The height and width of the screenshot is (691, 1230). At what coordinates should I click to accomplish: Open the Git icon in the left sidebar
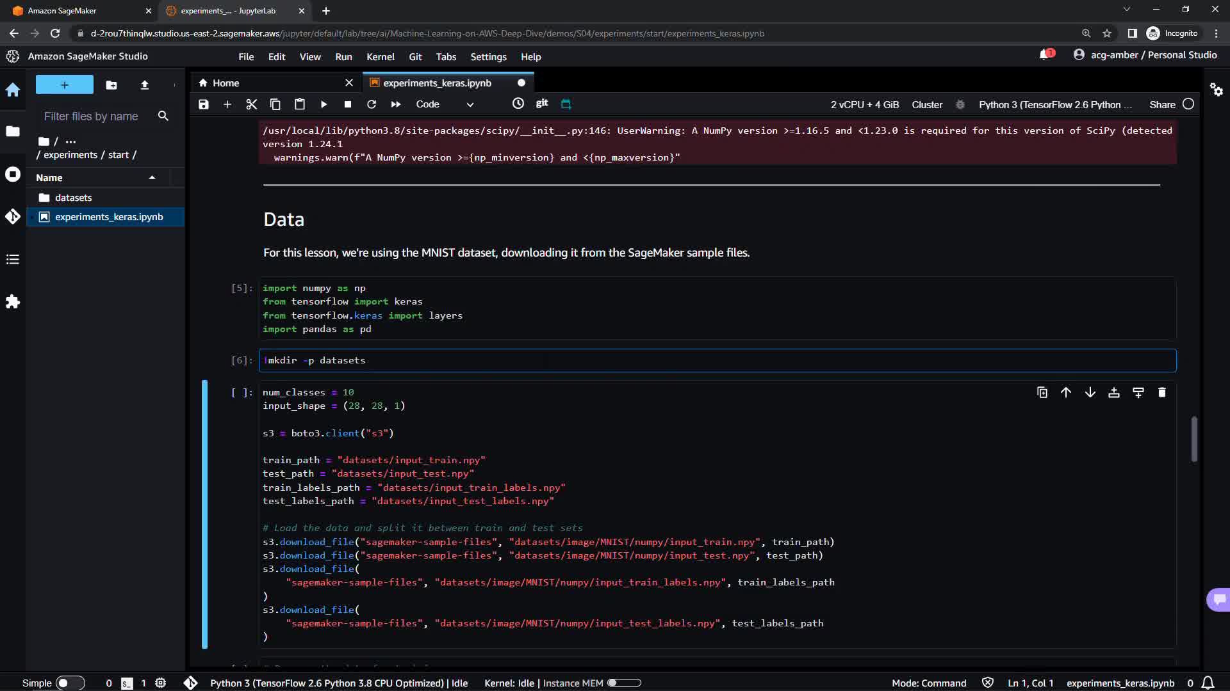pos(13,216)
